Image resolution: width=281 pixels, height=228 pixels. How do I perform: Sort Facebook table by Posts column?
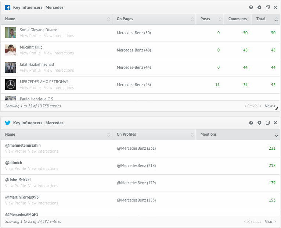pos(210,19)
